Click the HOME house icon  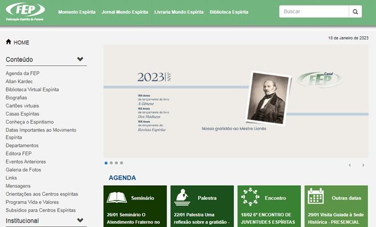(9, 42)
